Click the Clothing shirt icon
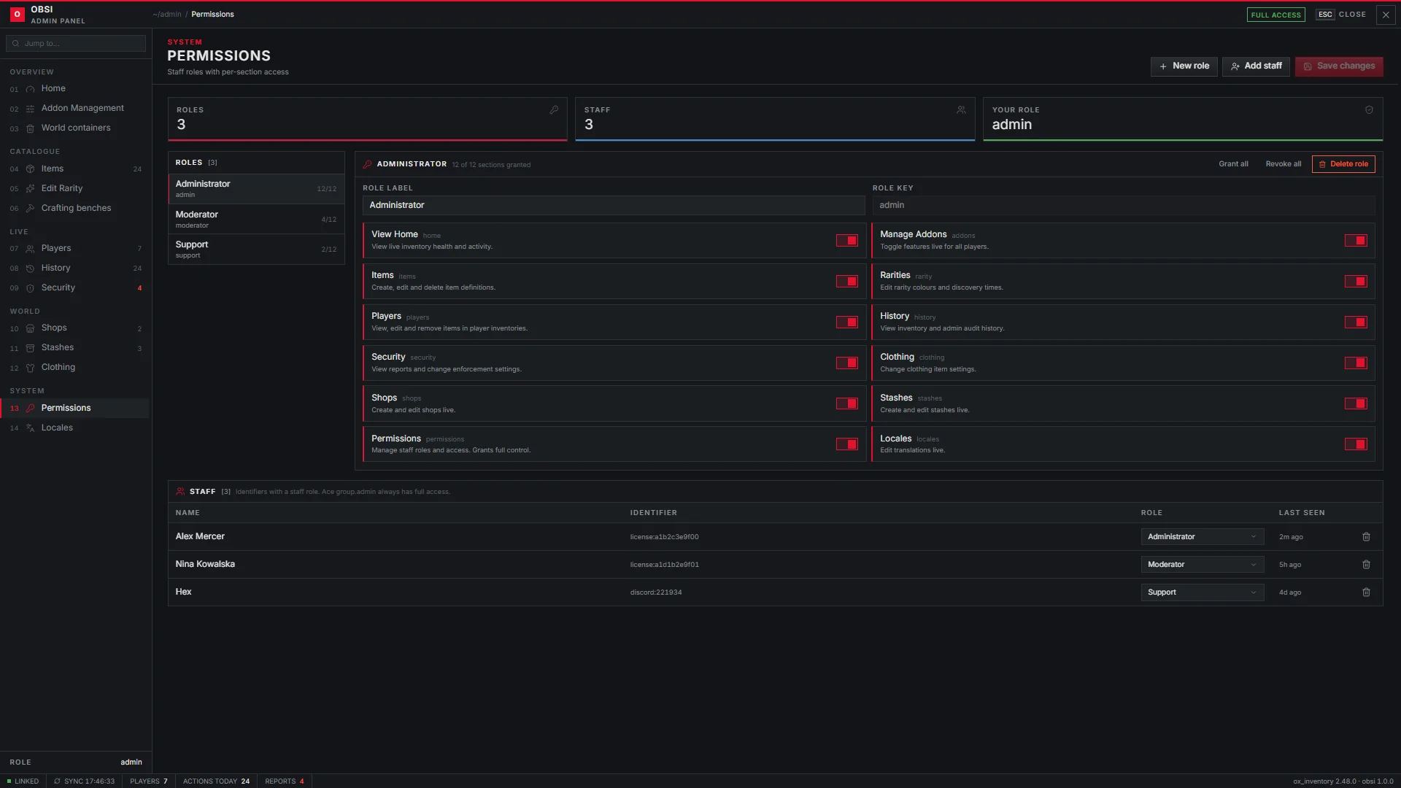Screen dimensions: 1401x788 pyautogui.click(x=31, y=368)
